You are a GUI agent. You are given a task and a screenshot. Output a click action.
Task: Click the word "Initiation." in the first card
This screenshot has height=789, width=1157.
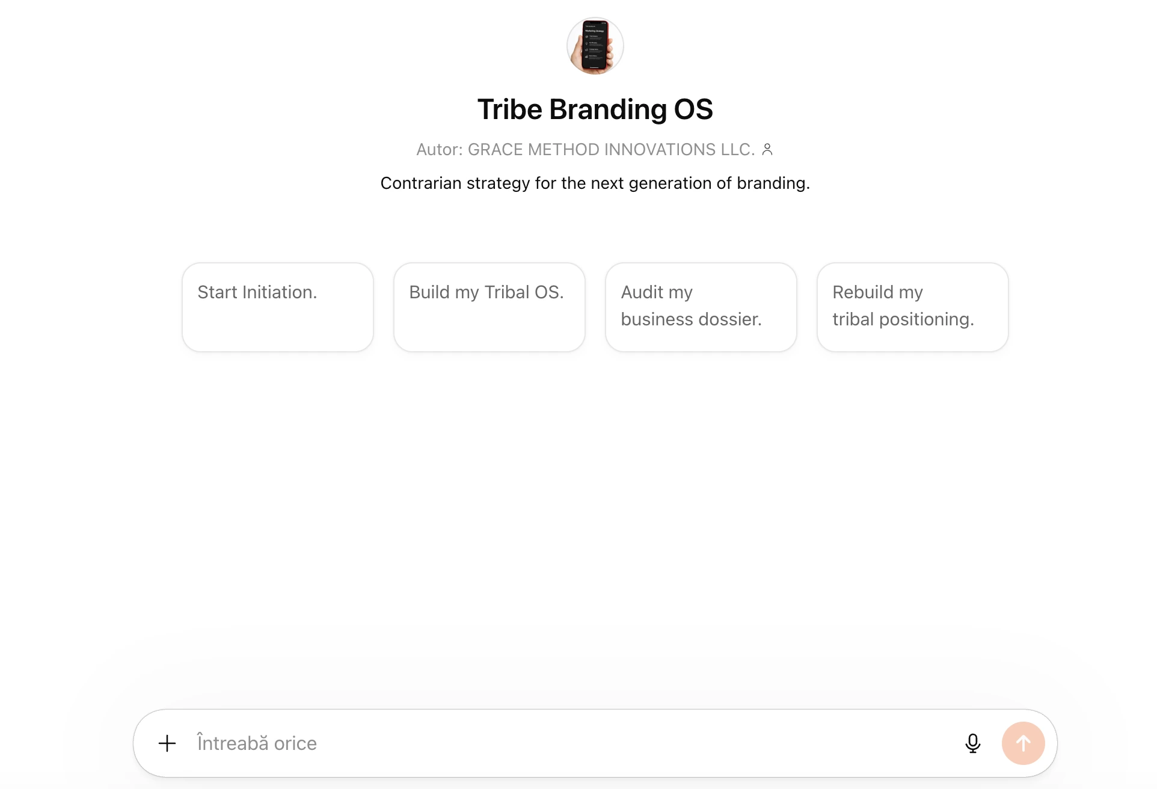tap(280, 292)
